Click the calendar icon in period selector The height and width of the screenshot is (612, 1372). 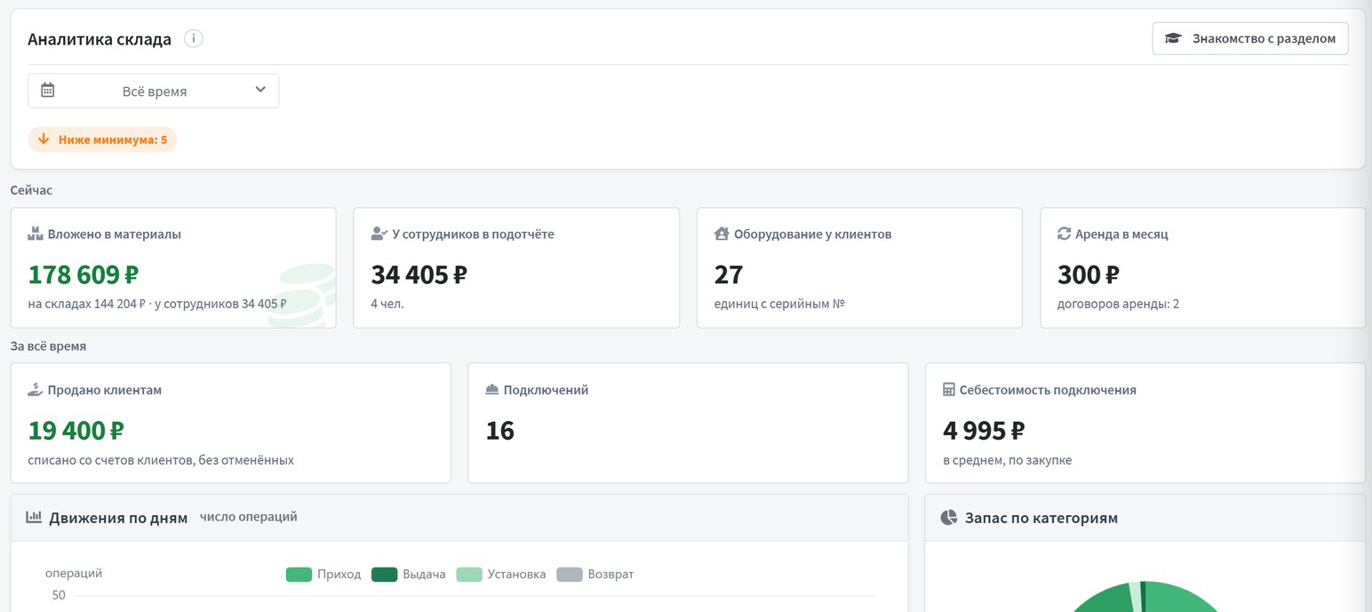[x=48, y=90]
